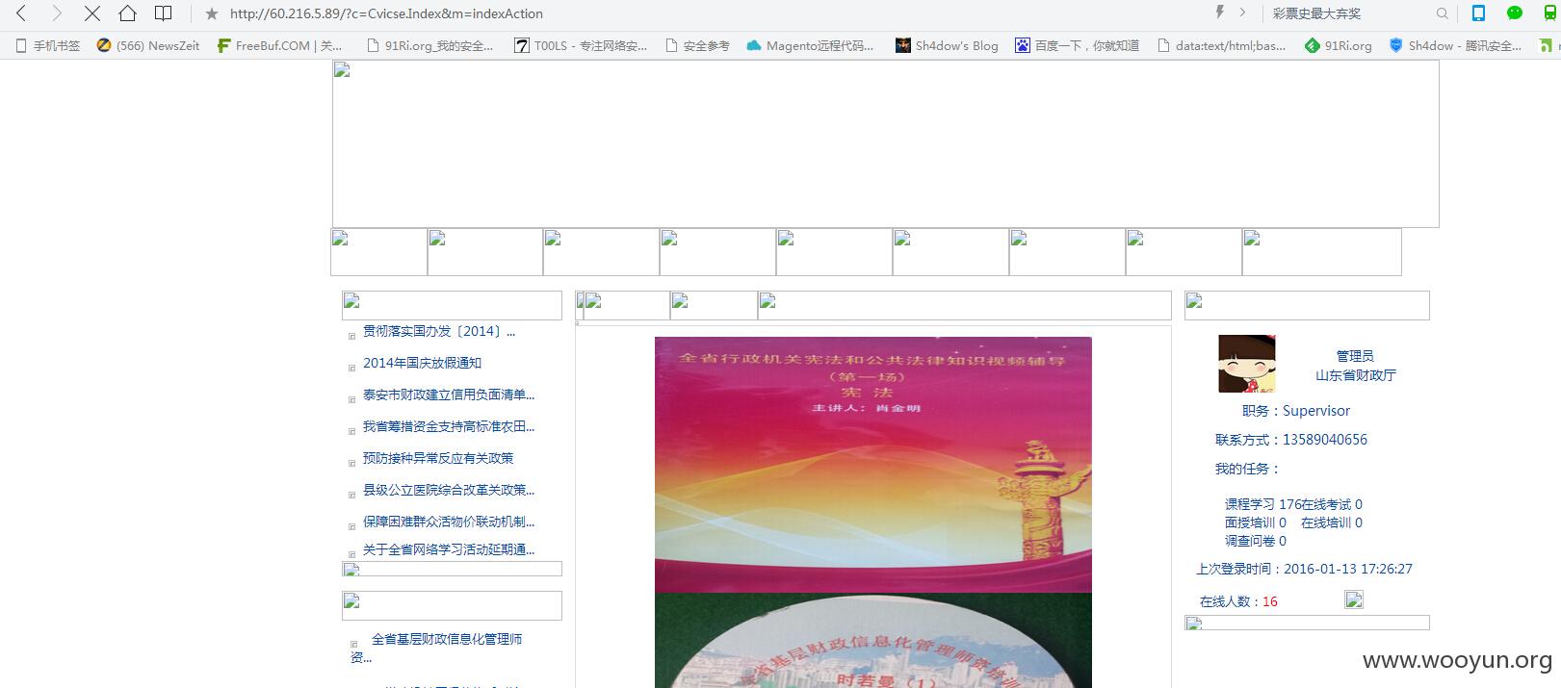Click the Baidu paw favicon
Screen dimensions: 1561x688
(x=1023, y=45)
